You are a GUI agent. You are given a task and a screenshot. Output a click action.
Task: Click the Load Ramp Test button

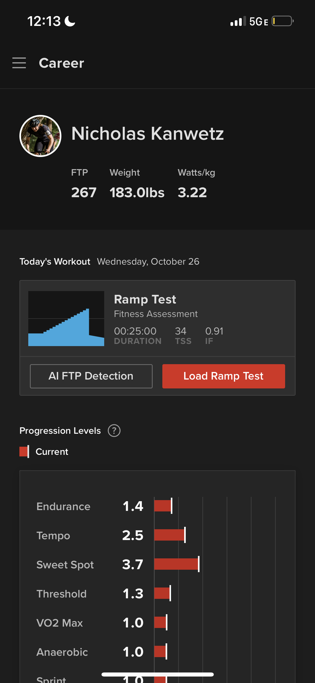(223, 376)
